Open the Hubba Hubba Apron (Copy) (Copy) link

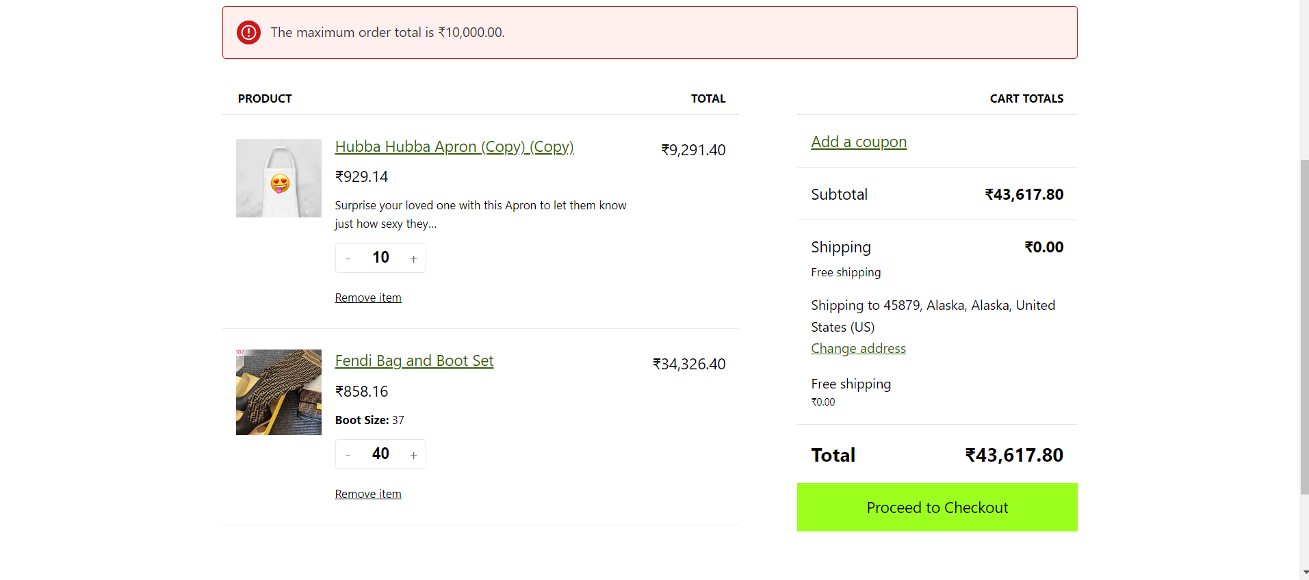[454, 146]
